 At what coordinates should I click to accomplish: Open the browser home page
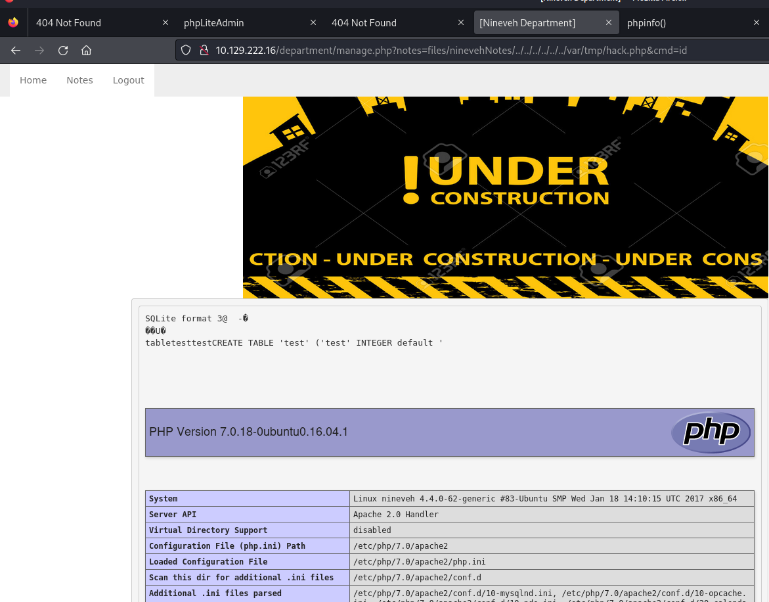[x=86, y=50]
